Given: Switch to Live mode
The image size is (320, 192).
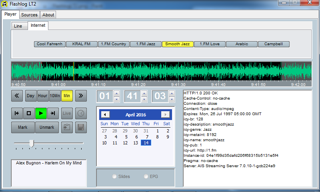Looking at the screenshot, I should coord(67,113).
